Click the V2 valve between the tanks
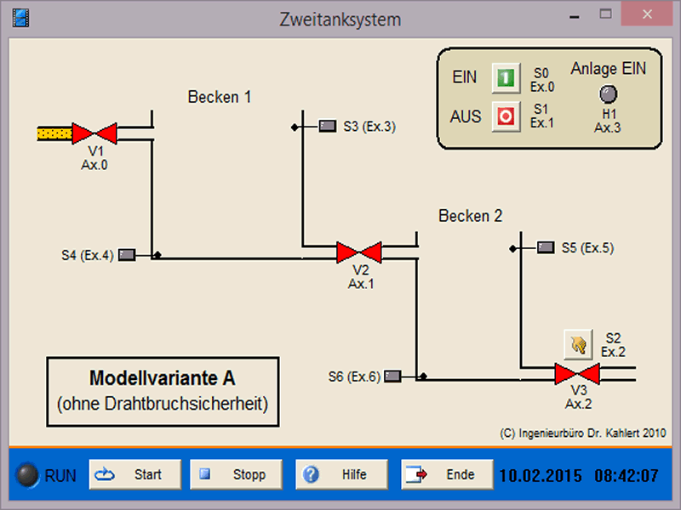The width and height of the screenshot is (681, 510). pyautogui.click(x=359, y=252)
